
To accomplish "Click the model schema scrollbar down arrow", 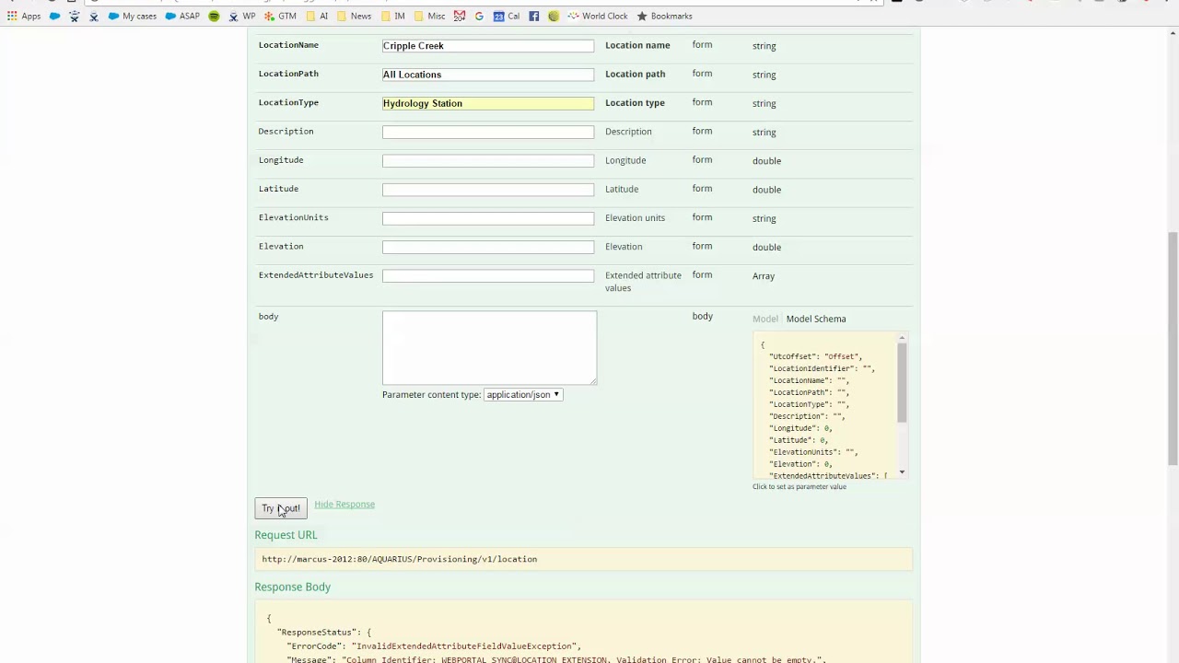I will (x=902, y=472).
